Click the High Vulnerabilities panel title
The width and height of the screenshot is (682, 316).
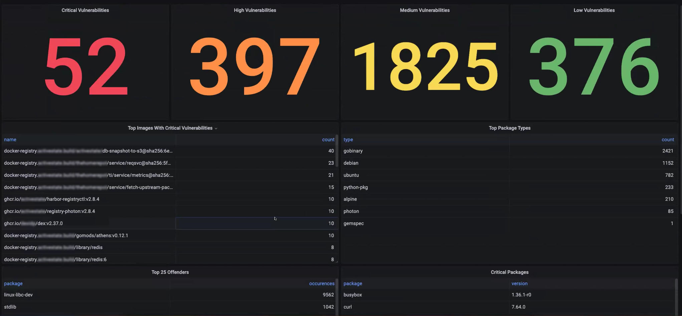pos(254,10)
